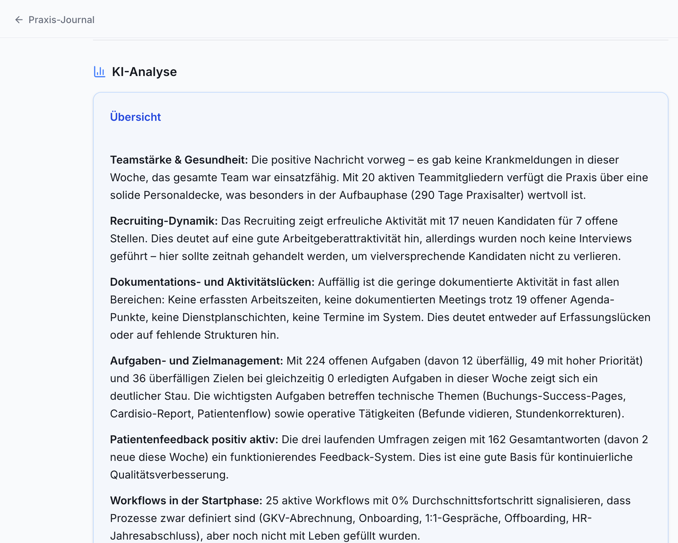Select the 'Teamstärke & Gesundheit:' label
Screen dimensions: 678x543
click(x=179, y=160)
